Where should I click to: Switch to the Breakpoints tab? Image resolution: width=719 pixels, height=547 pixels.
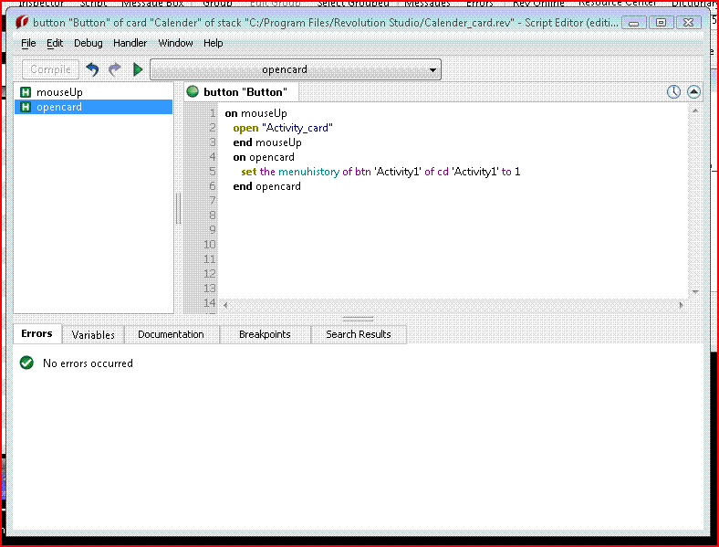click(x=265, y=334)
